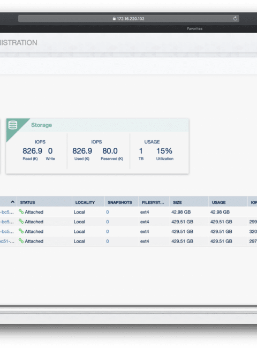Click the 80.0 Reserved (K) value

pos(110,151)
